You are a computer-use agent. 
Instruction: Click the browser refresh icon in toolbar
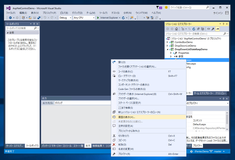[x=123, y=18]
